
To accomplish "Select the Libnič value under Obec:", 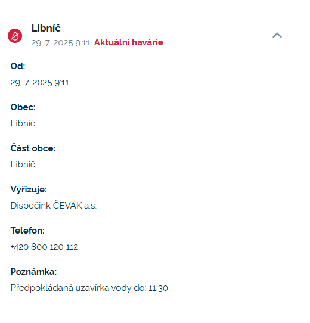I will click(x=23, y=123).
